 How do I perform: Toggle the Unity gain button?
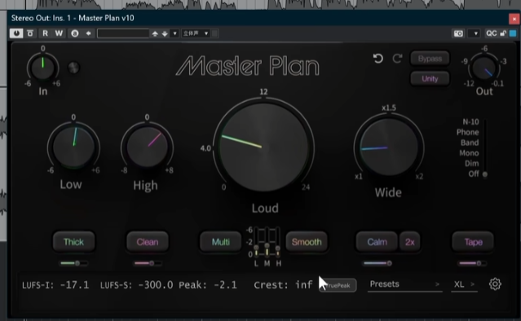point(430,79)
